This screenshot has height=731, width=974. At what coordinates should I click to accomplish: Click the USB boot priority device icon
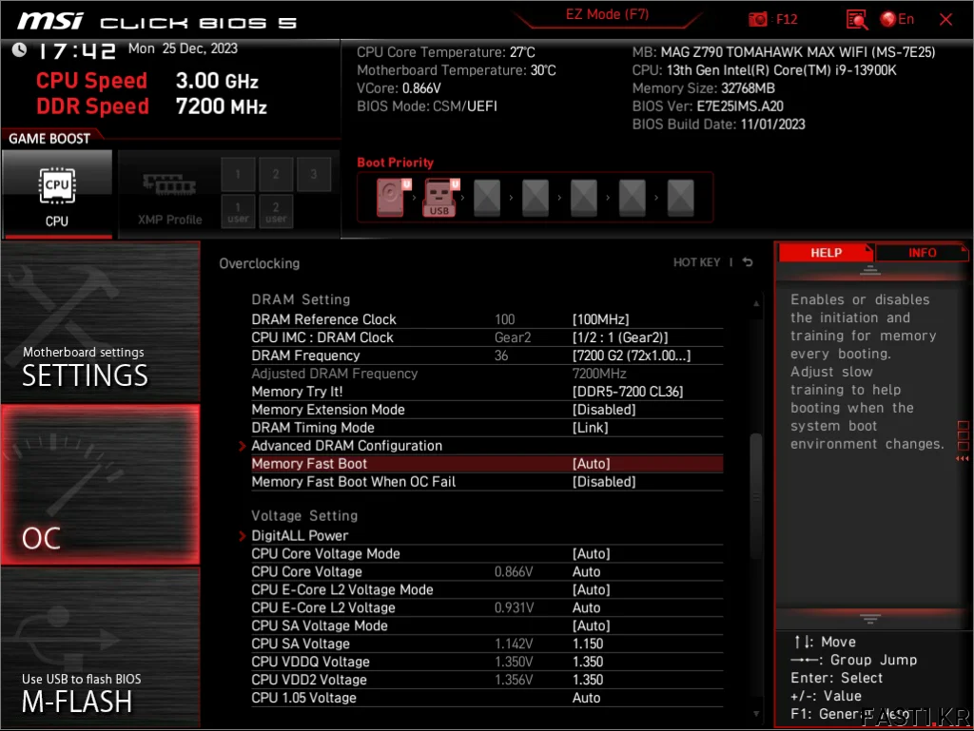coord(439,198)
